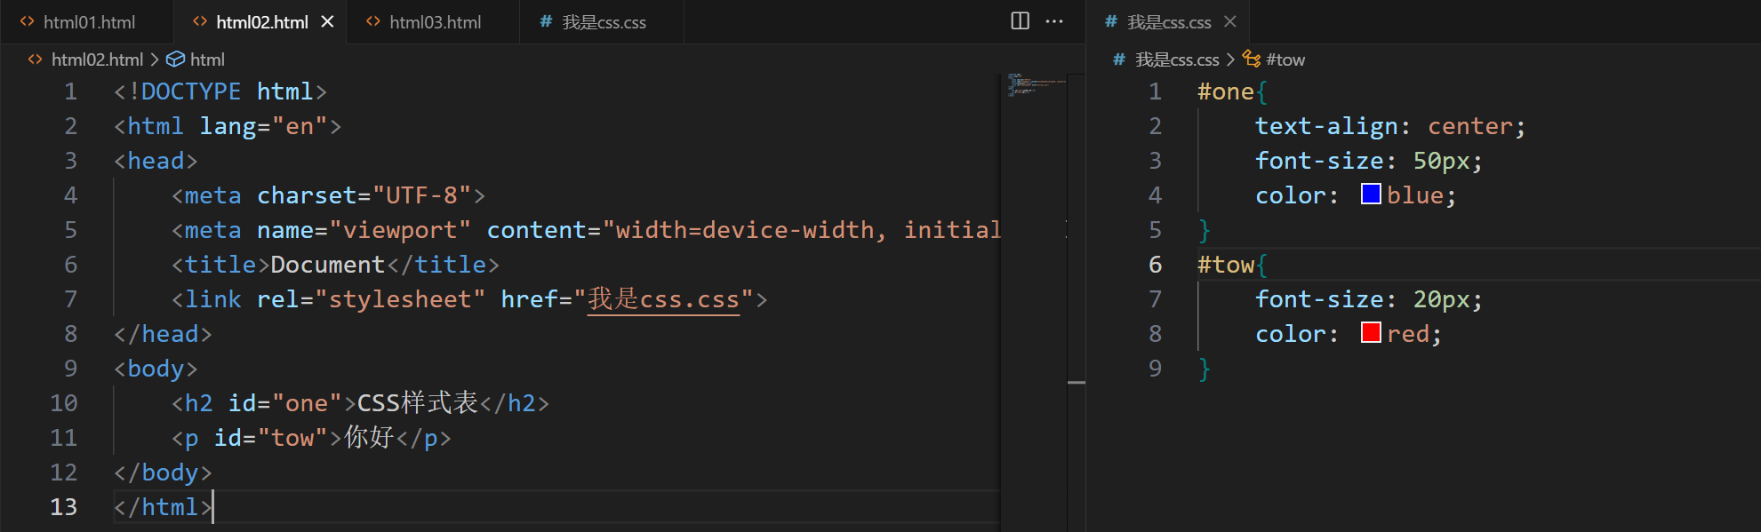Viewport: 1761px width, 532px height.
Task: Click line number 13 in html02.html
Action: click(64, 507)
